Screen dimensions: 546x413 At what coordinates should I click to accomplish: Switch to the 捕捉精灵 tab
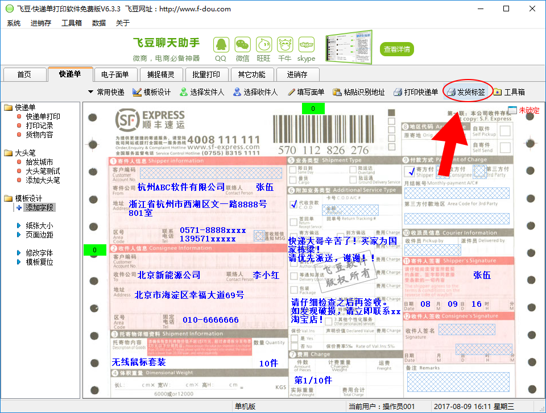point(160,74)
